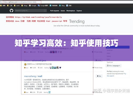The width and height of the screenshot is (133, 96).
Task: Focus the GitHub search or jump field
Action: coord(31,11)
